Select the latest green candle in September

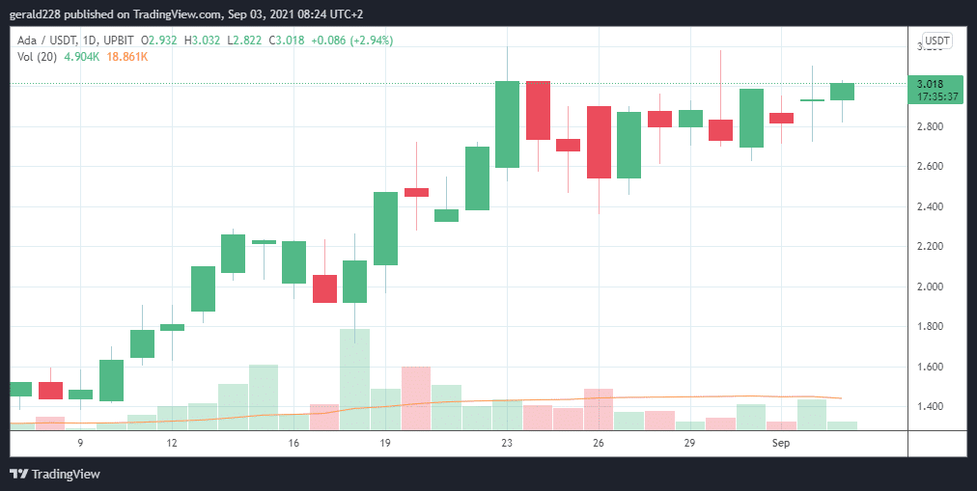pos(842,91)
